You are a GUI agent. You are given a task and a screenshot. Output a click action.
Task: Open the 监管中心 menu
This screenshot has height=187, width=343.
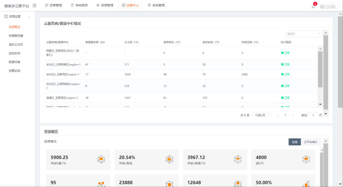[x=131, y=5]
